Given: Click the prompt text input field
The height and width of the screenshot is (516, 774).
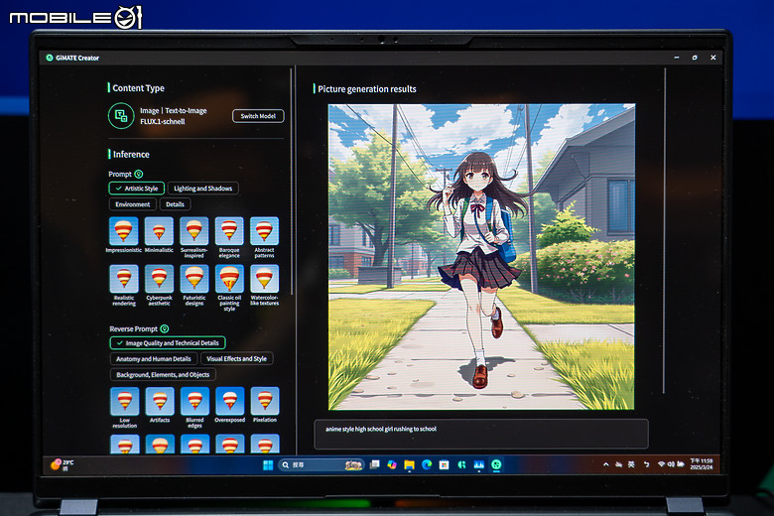Looking at the screenshot, I should pyautogui.click(x=481, y=434).
